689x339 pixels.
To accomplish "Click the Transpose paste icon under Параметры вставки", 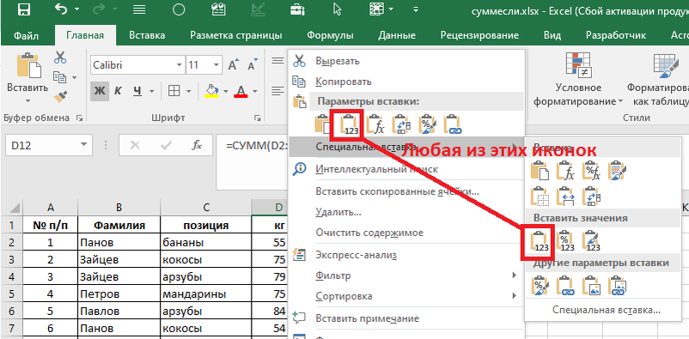I will (401, 124).
